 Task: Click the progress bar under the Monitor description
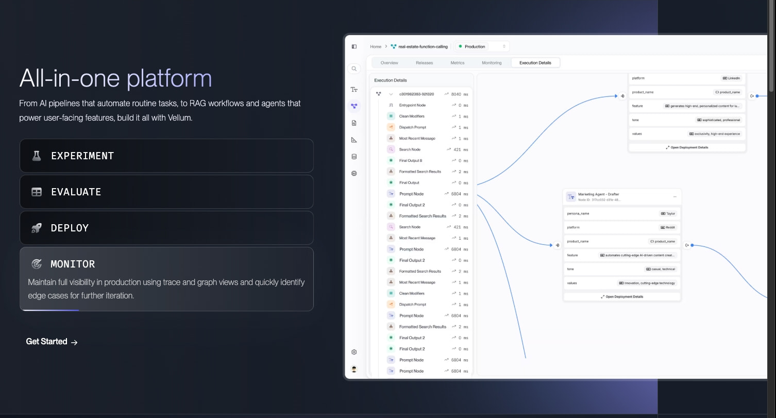(x=49, y=310)
